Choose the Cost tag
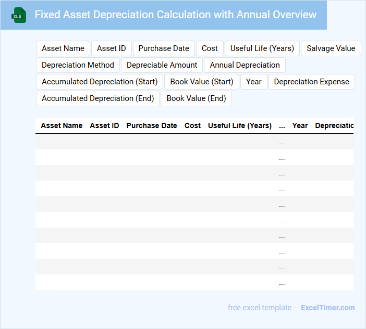366x329 pixels. click(210, 48)
